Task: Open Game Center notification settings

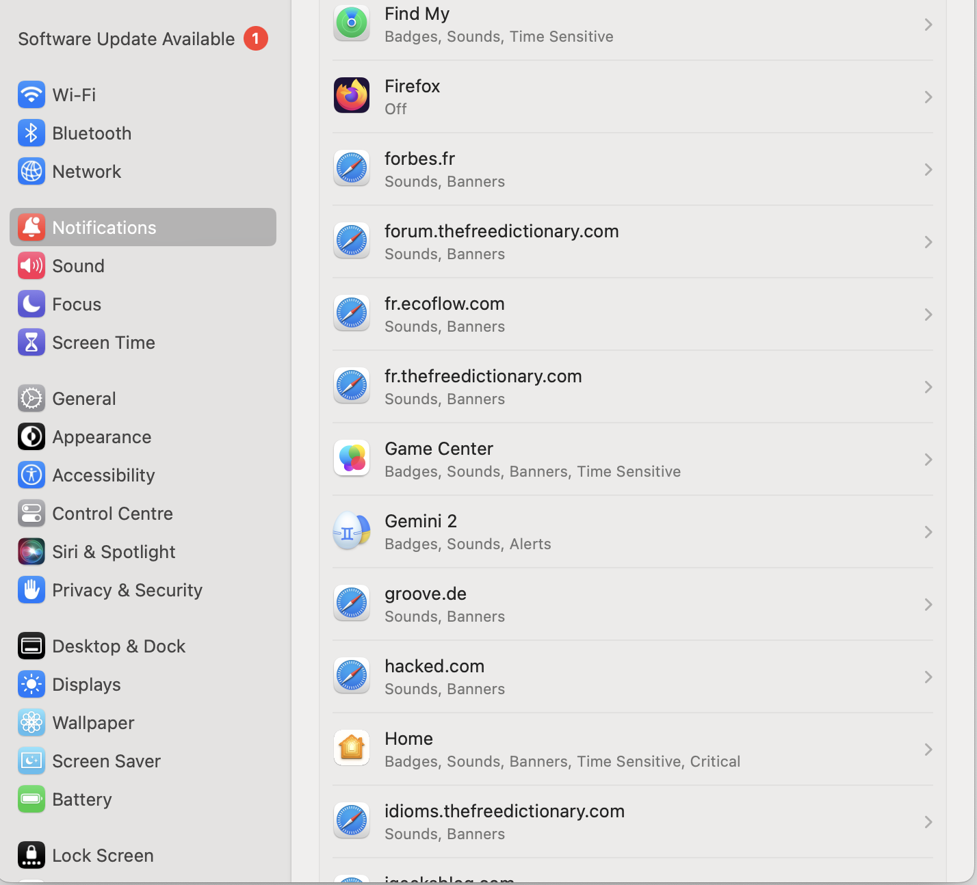Action: coord(633,459)
